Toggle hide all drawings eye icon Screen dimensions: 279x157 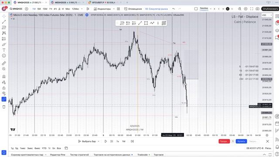click(x=4, y=93)
